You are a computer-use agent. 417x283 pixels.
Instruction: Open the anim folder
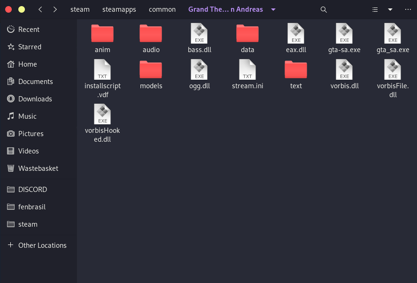[102, 33]
